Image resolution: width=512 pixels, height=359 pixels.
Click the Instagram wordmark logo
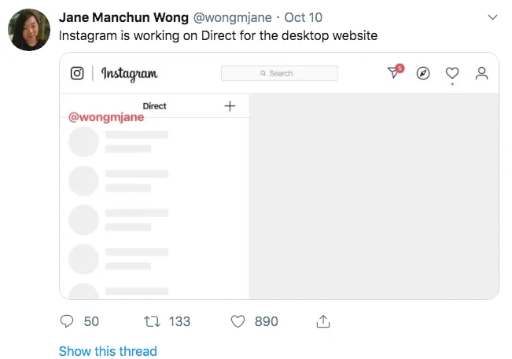click(x=129, y=73)
